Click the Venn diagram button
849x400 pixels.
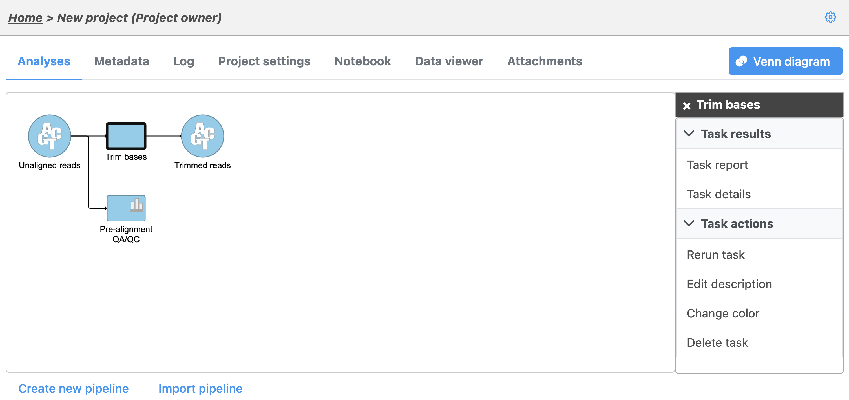pos(785,61)
